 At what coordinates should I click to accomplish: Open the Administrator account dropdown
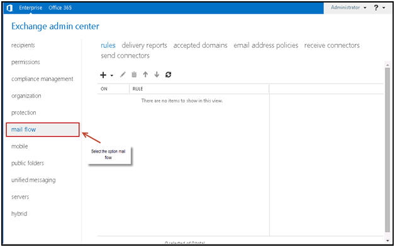coord(348,8)
